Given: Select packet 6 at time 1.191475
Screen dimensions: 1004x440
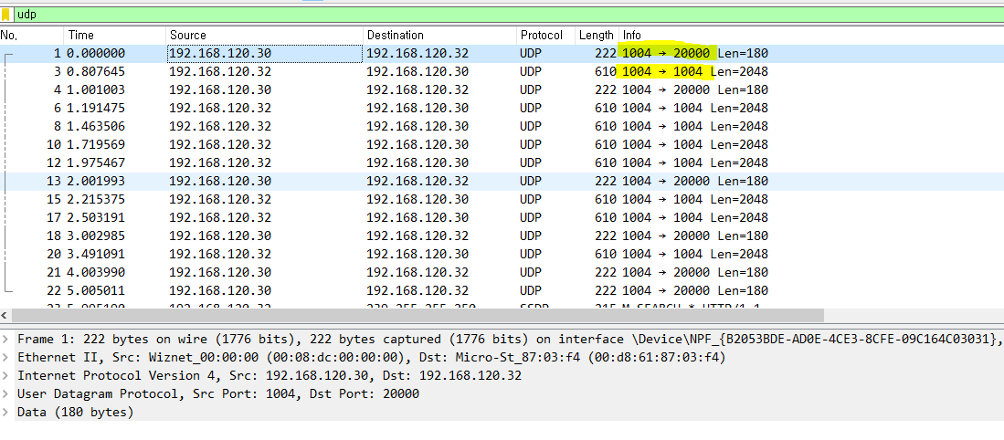Looking at the screenshot, I should coord(502,108).
